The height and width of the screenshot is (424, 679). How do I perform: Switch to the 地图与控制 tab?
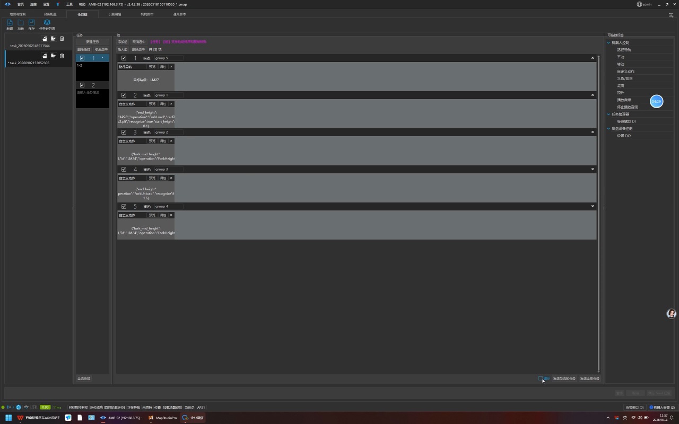click(18, 14)
